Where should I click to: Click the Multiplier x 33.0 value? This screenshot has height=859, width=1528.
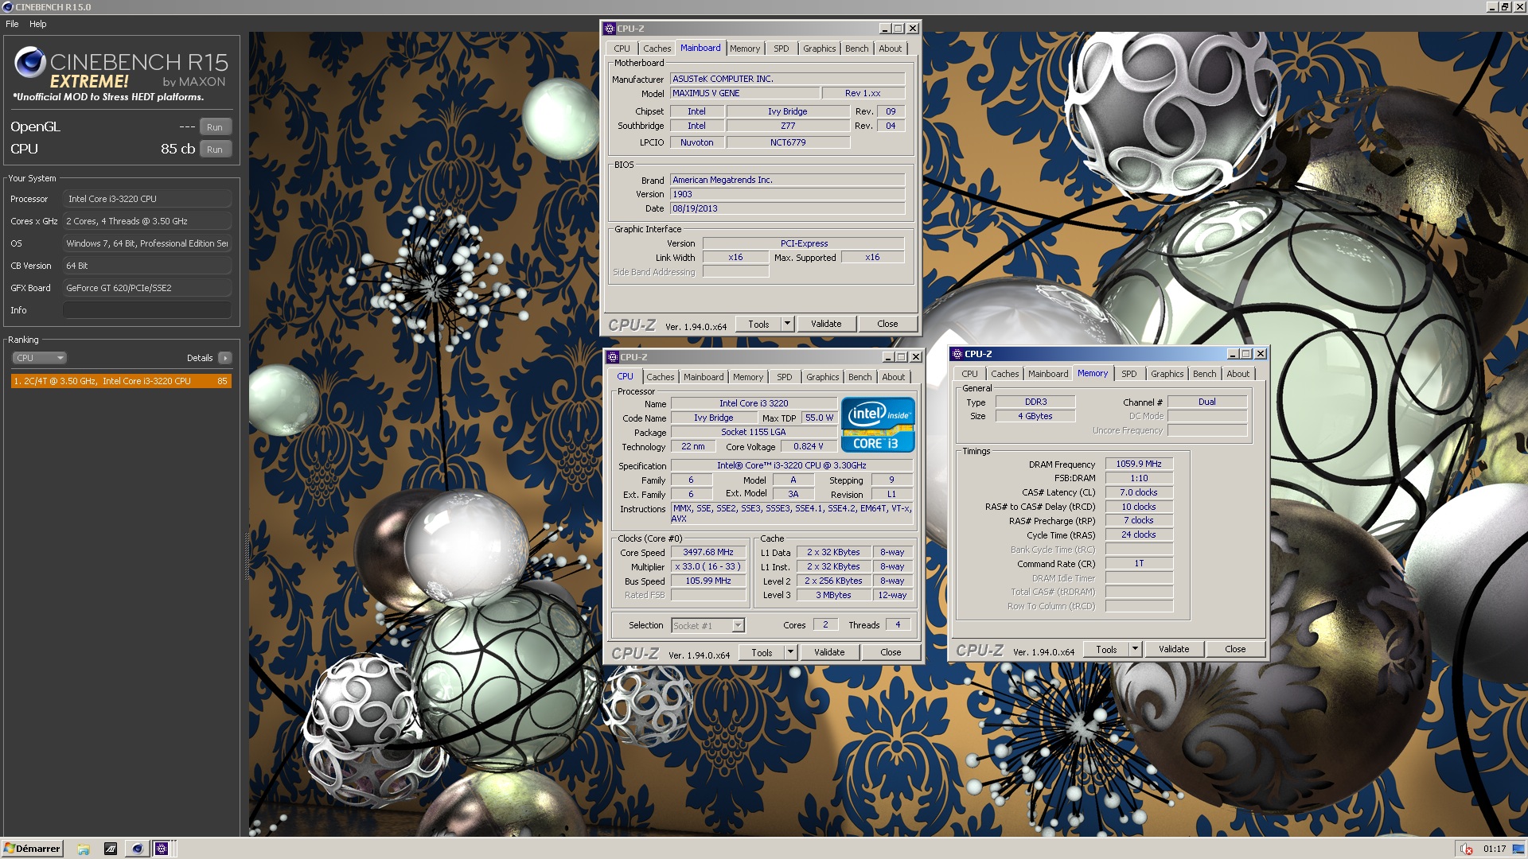[707, 566]
